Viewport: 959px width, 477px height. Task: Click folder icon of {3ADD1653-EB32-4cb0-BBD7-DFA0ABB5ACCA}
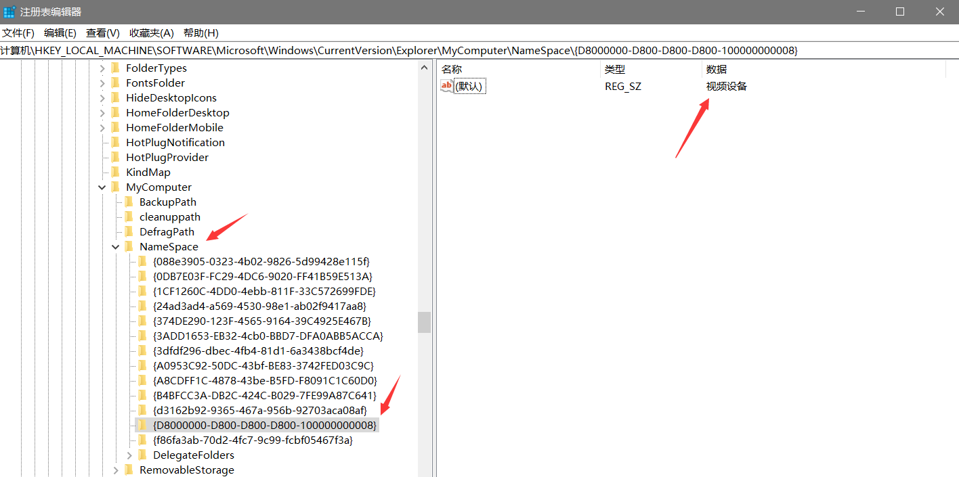click(x=142, y=336)
